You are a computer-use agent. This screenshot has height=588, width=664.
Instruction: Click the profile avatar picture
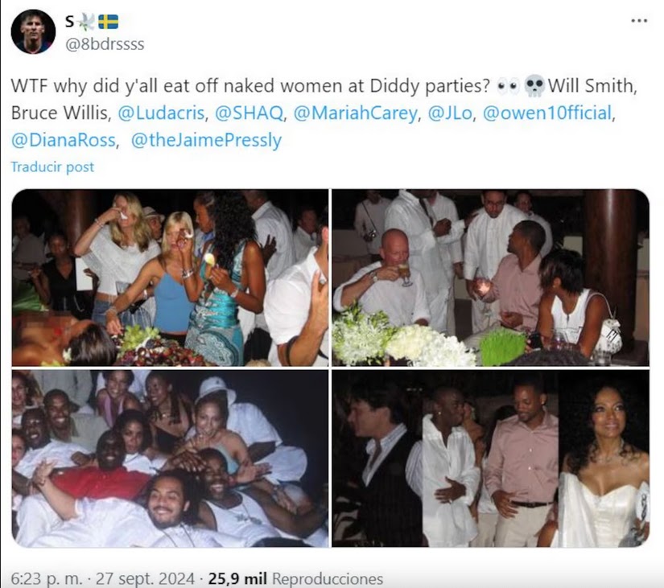[x=33, y=31]
